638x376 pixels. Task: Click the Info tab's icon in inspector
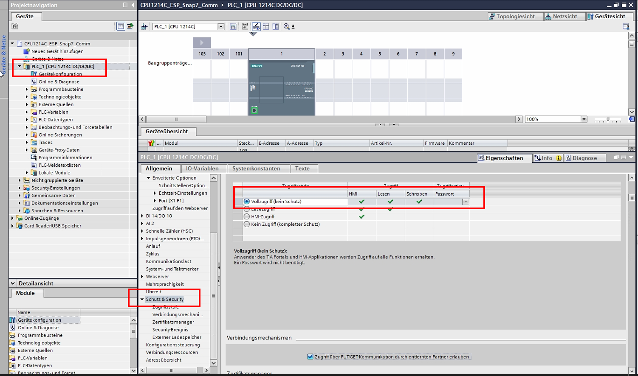click(537, 158)
